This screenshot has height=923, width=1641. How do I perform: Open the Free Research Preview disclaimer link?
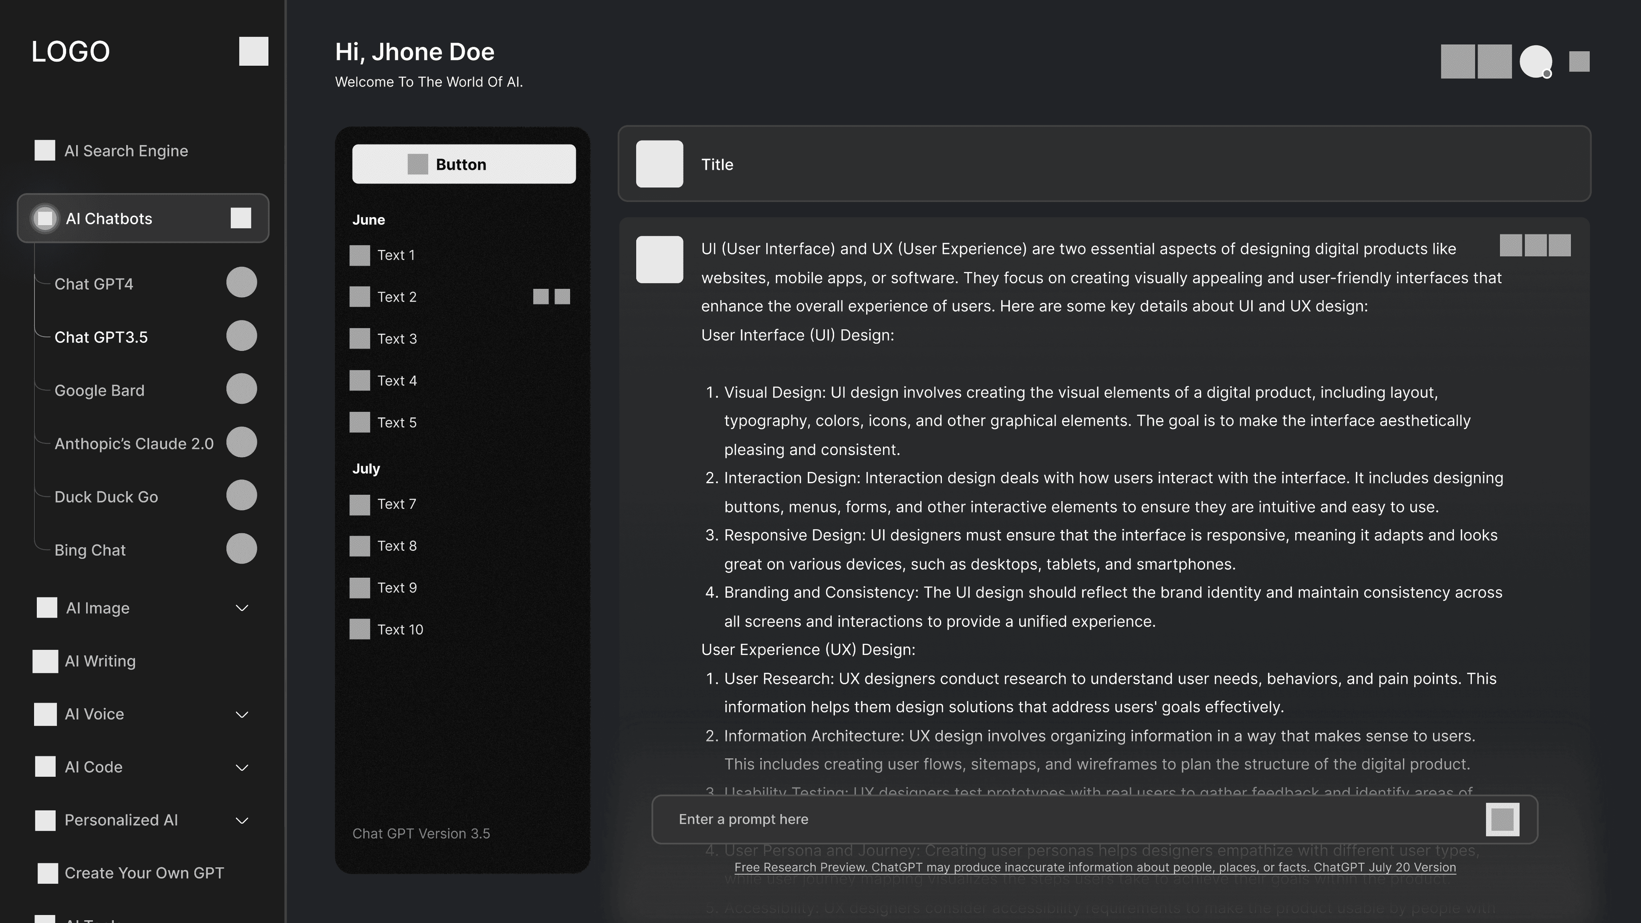[x=1095, y=867]
